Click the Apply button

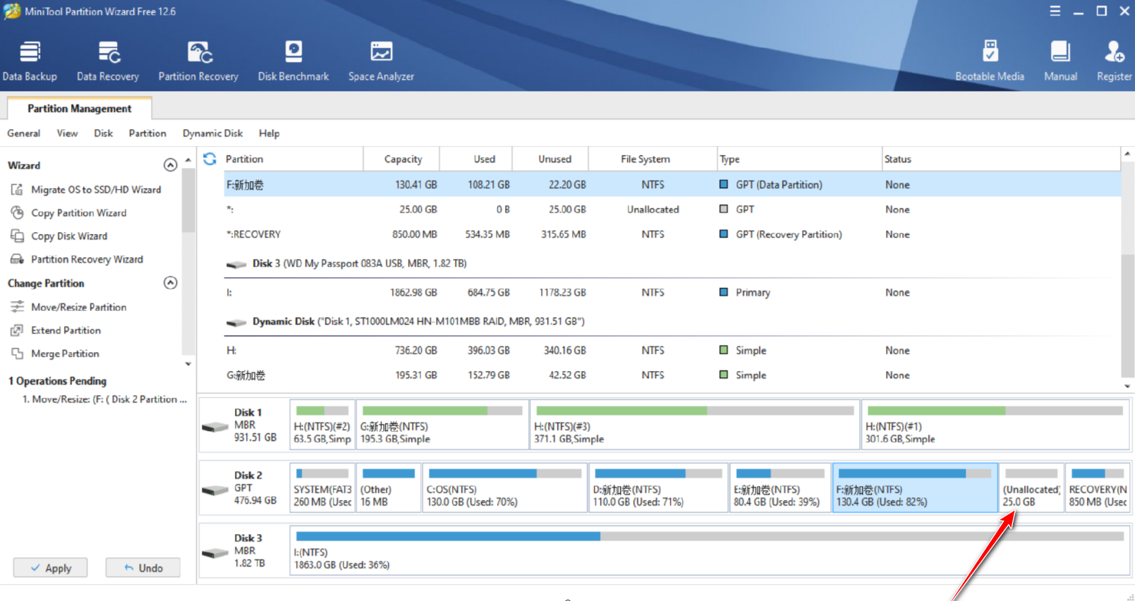coord(50,567)
